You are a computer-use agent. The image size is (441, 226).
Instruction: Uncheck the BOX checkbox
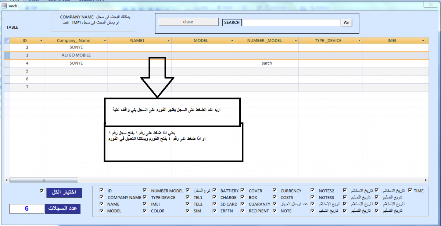(x=243, y=197)
